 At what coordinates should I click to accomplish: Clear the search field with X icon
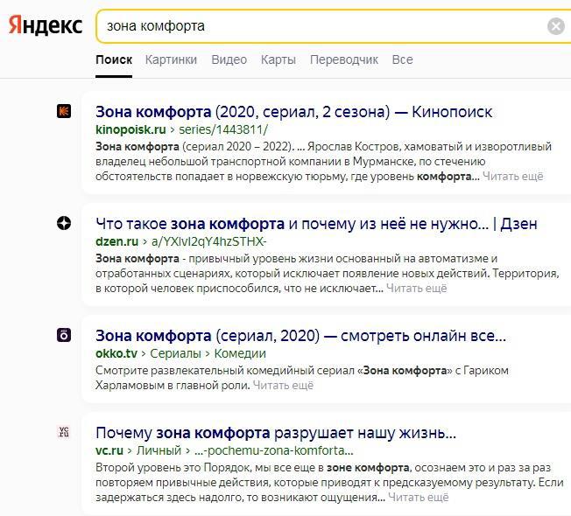(x=556, y=26)
